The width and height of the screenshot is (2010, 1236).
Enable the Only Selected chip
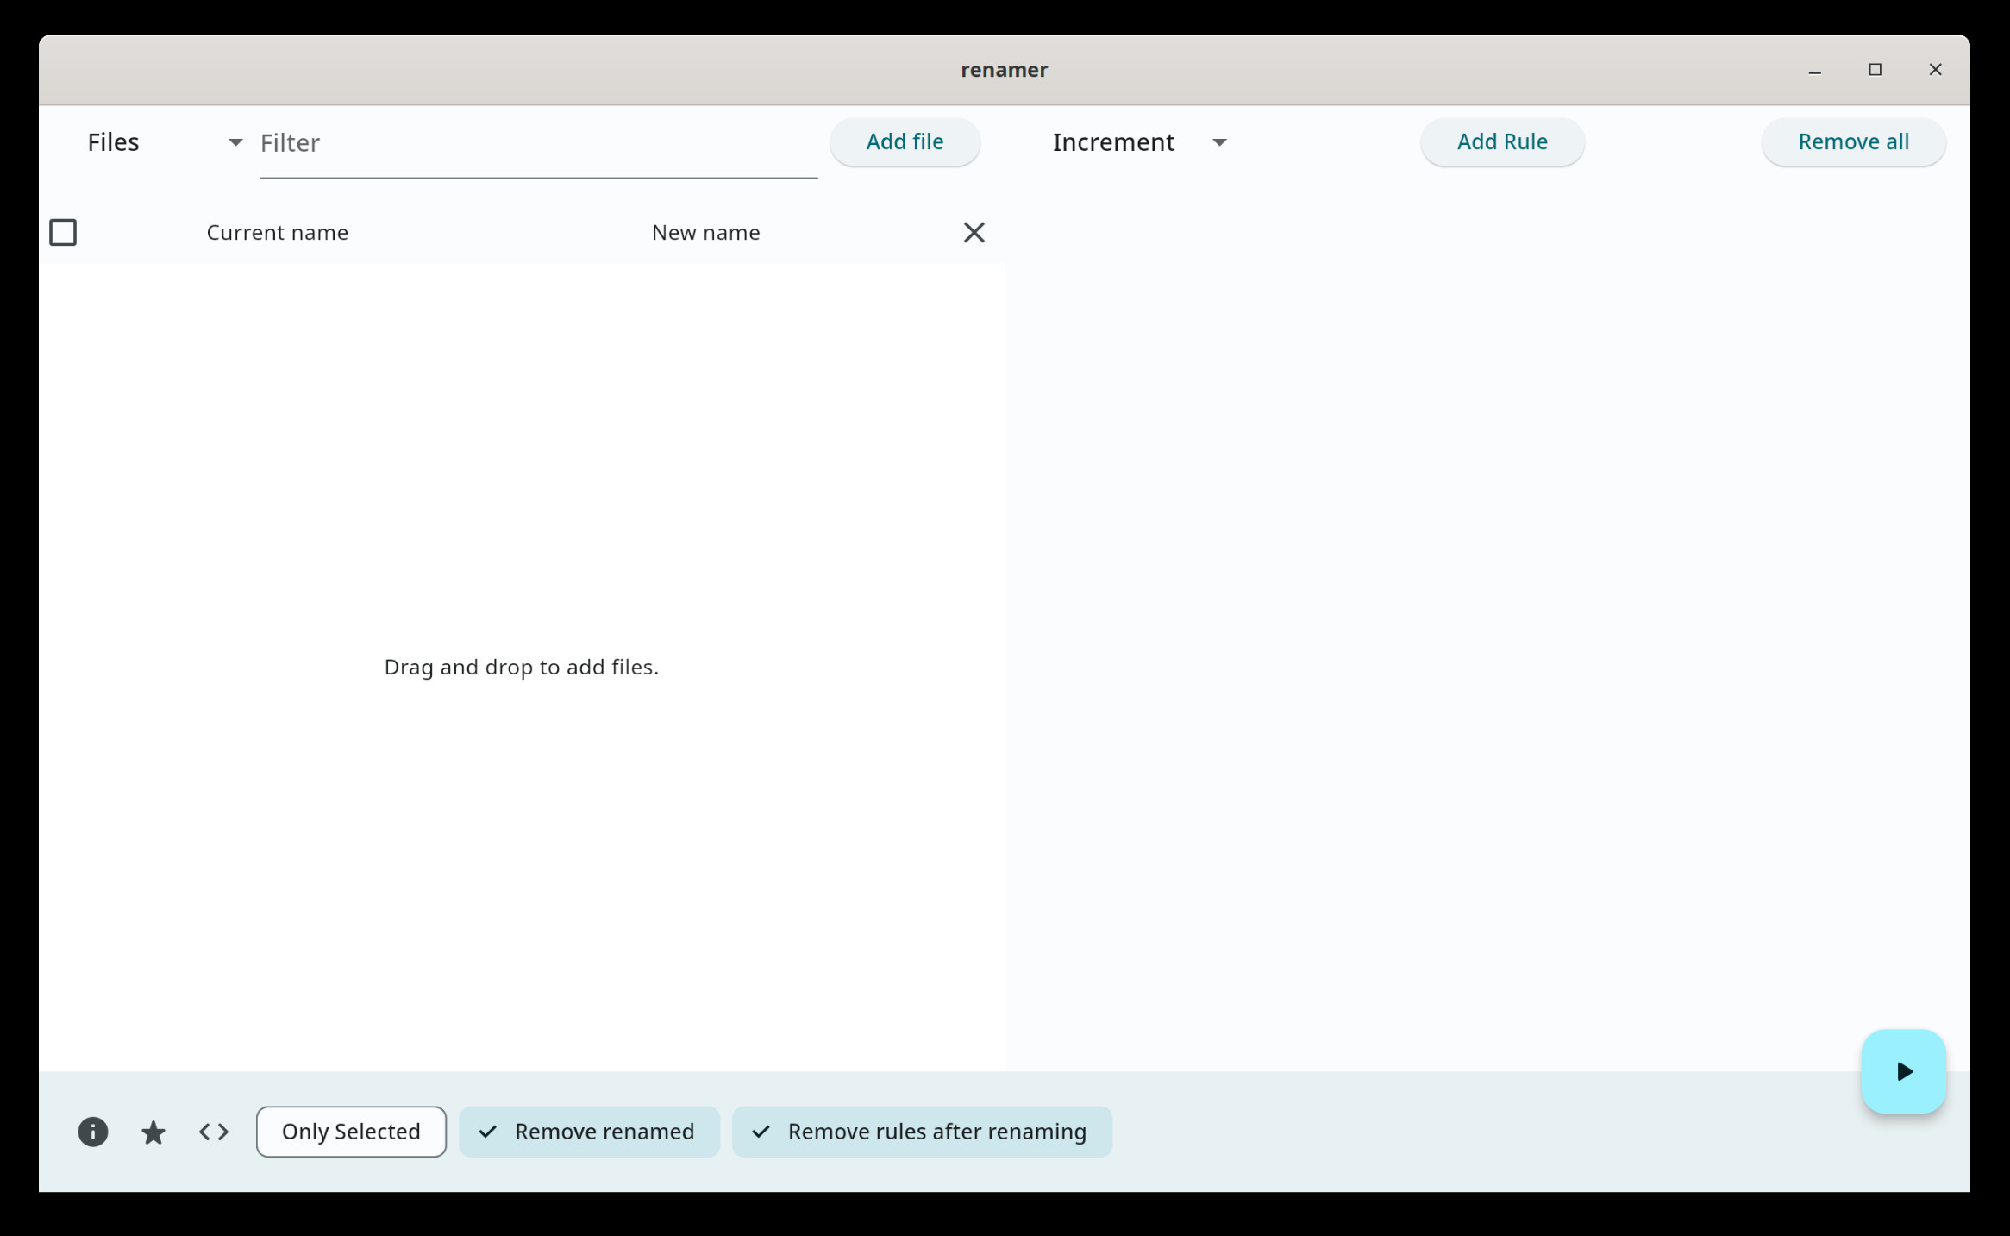(x=351, y=1131)
